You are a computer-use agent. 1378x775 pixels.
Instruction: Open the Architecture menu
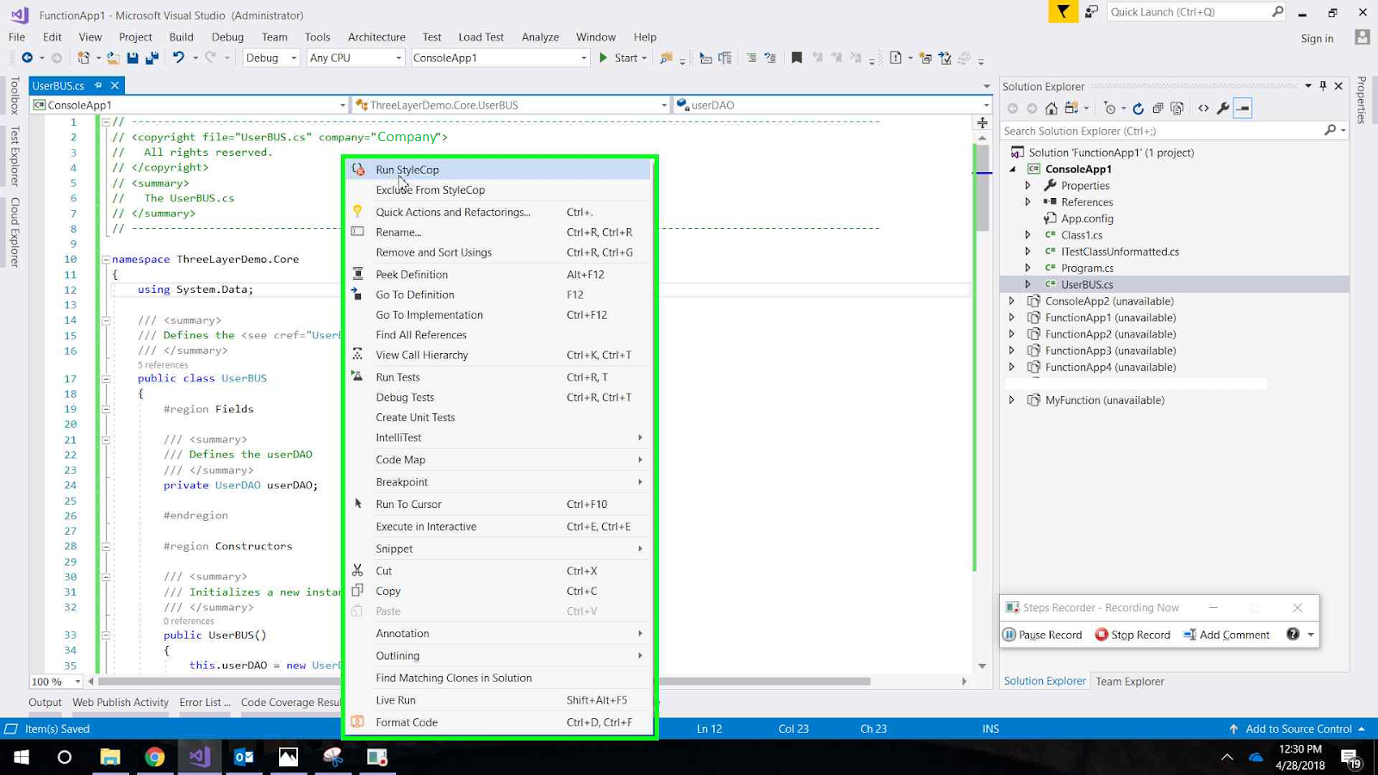(x=376, y=37)
